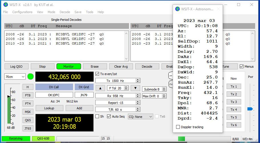Switch to Q65 mode button

[28, 120]
